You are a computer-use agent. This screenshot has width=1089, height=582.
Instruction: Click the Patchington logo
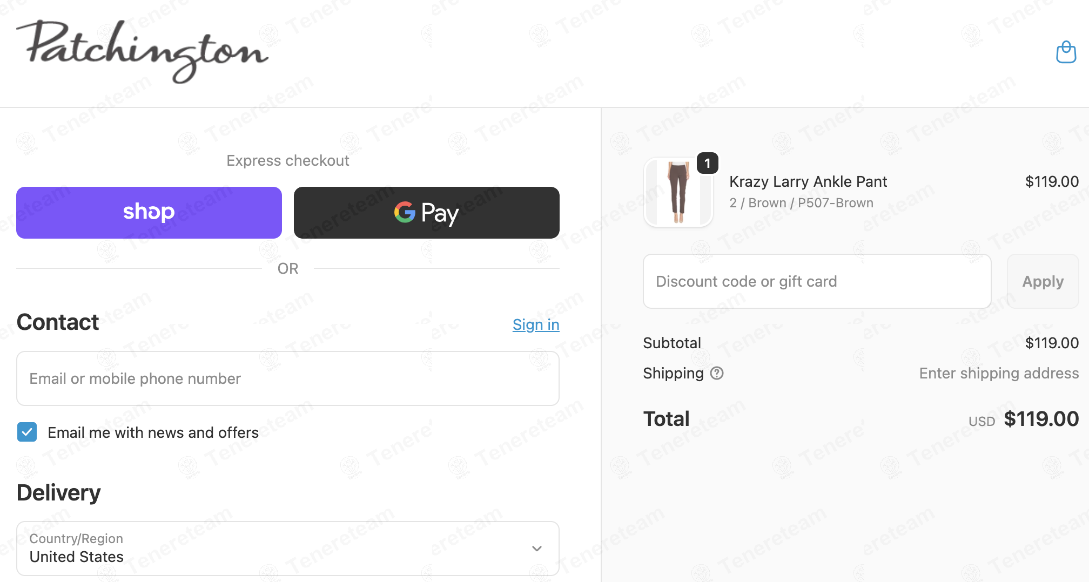142,52
